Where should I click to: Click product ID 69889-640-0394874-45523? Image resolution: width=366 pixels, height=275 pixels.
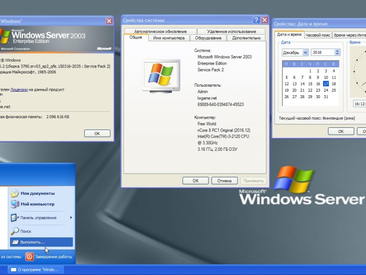click(221, 104)
